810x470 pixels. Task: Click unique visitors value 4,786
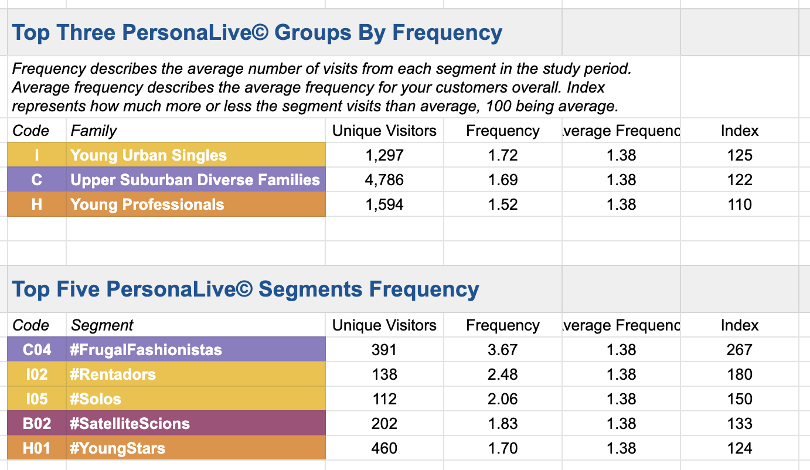(384, 180)
